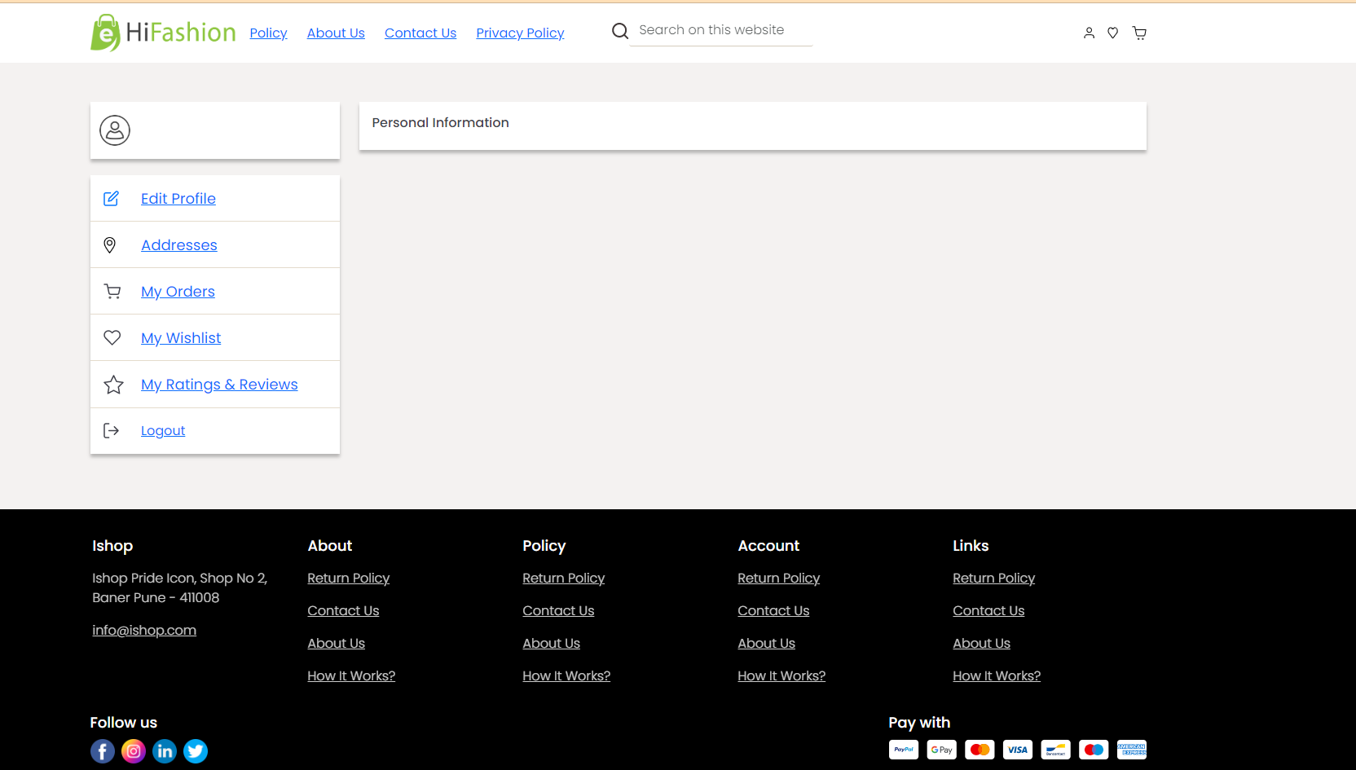This screenshot has height=770, width=1356.
Task: Open the shopping cart icon in header
Action: 1139,33
